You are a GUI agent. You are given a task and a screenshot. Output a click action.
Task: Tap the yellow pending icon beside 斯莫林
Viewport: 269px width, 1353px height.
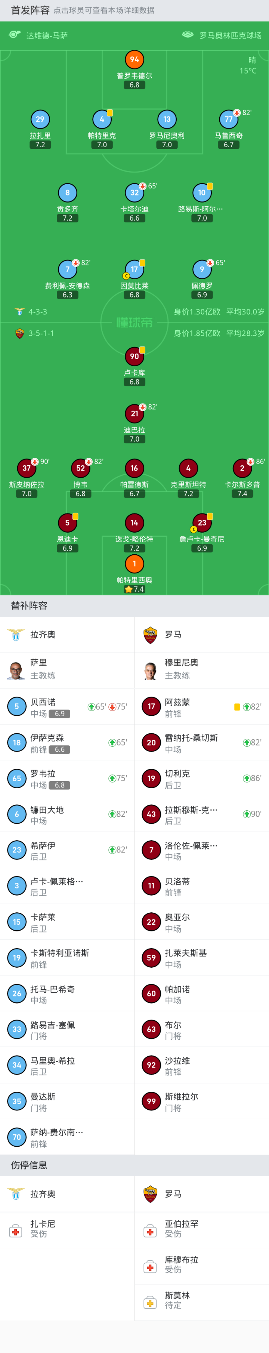pyautogui.click(x=151, y=1302)
